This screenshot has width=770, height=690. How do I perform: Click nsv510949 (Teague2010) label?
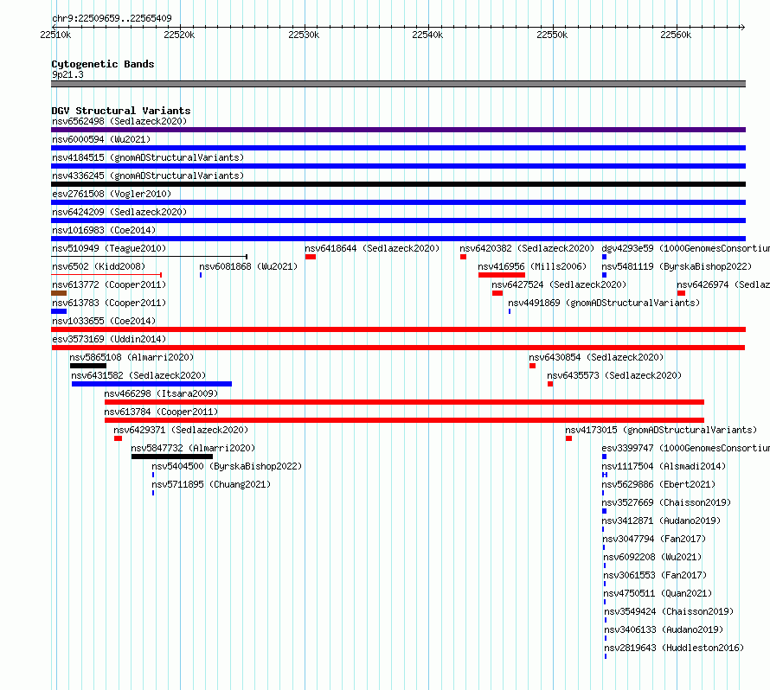pos(109,248)
